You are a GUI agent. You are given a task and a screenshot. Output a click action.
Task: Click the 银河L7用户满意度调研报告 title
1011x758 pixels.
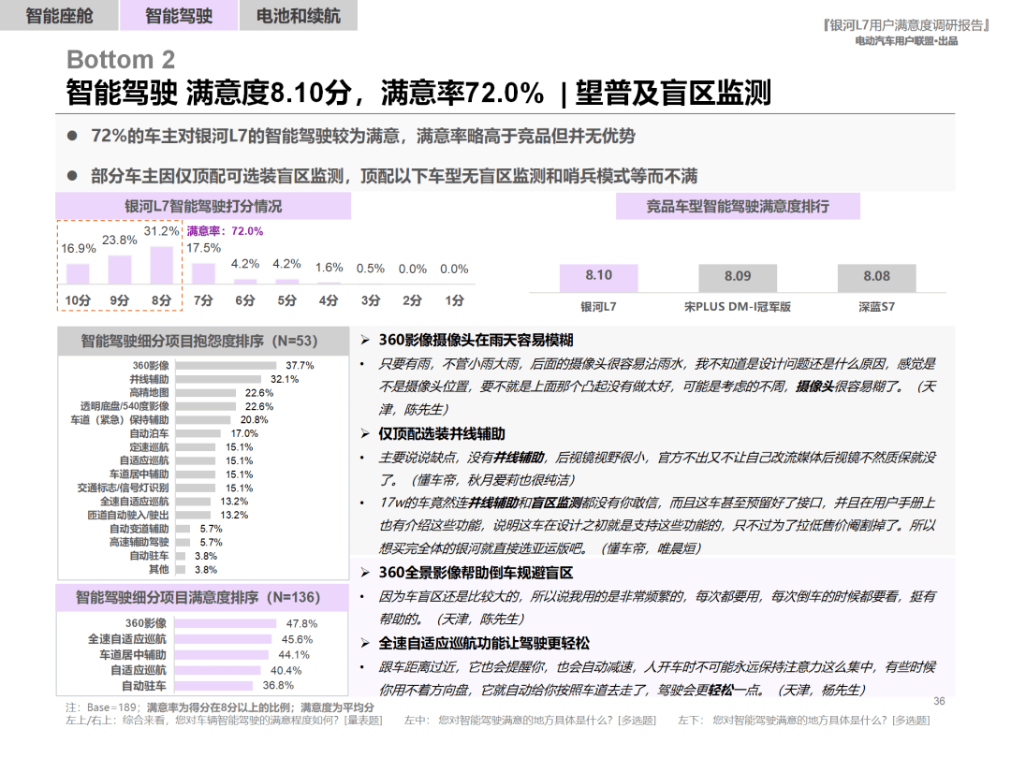(906, 24)
